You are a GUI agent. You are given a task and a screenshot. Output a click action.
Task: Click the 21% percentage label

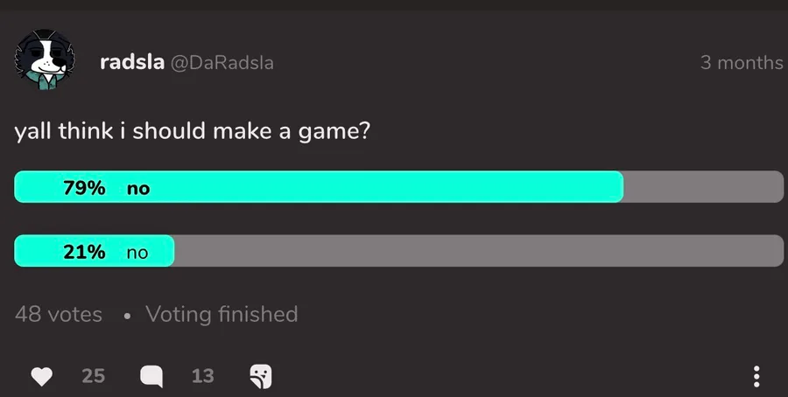pyautogui.click(x=84, y=252)
